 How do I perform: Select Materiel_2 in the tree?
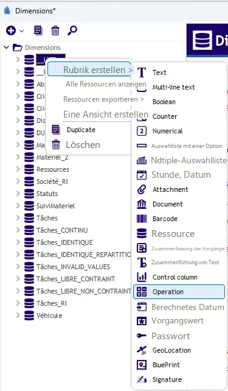(x=52, y=158)
